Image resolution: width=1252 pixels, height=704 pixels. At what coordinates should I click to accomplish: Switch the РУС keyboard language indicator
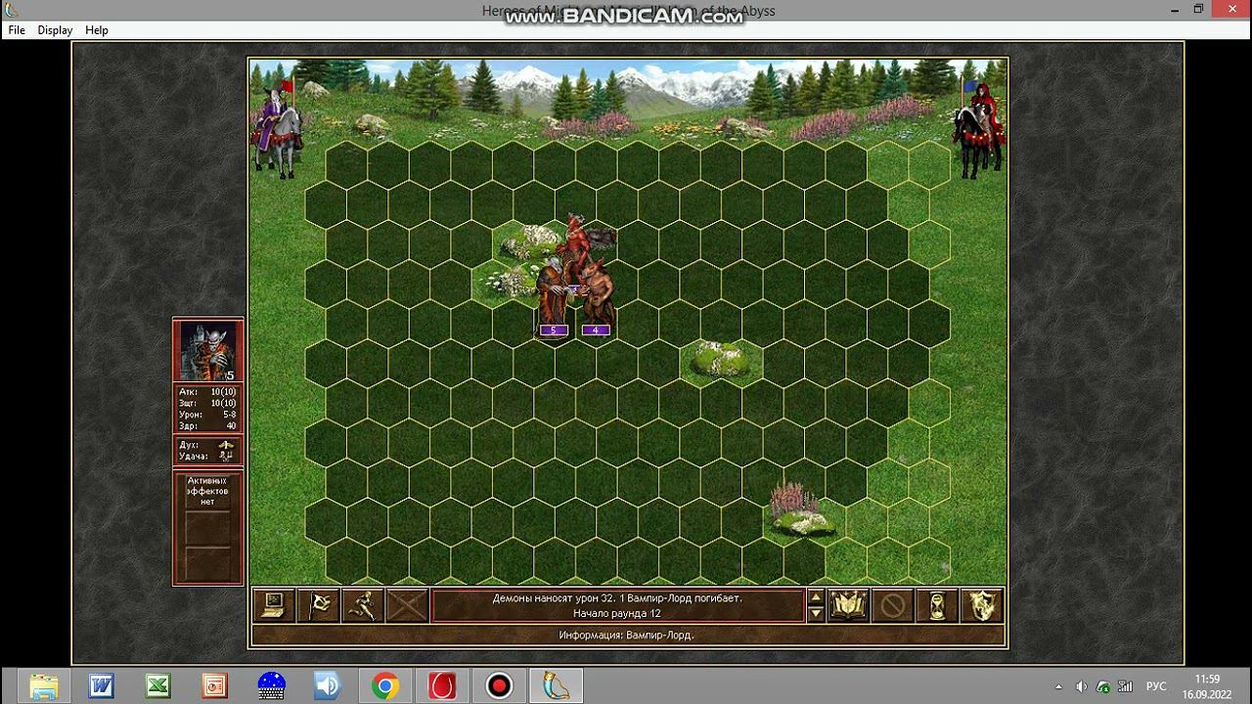tap(1155, 686)
